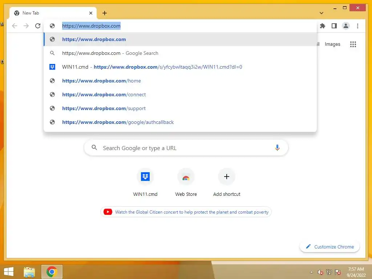Select the first https://www.dropbox.com suggestion

(180, 39)
